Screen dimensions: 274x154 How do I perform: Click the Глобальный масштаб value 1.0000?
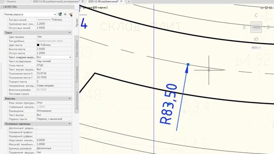point(54,107)
